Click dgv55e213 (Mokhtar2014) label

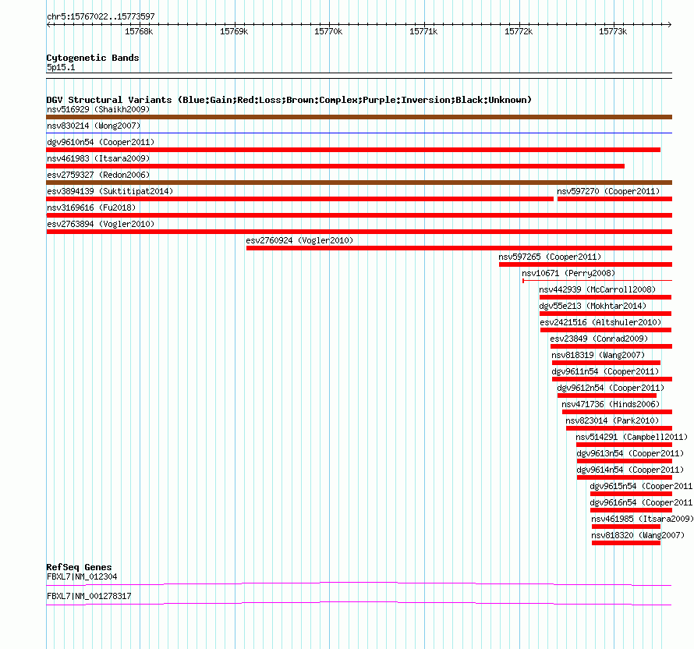593,306
